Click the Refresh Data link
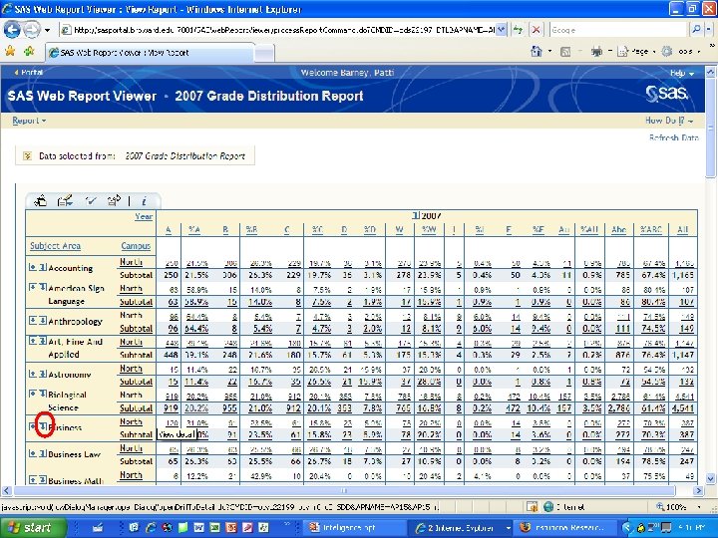Screen dimensions: 718x538 click(x=673, y=137)
